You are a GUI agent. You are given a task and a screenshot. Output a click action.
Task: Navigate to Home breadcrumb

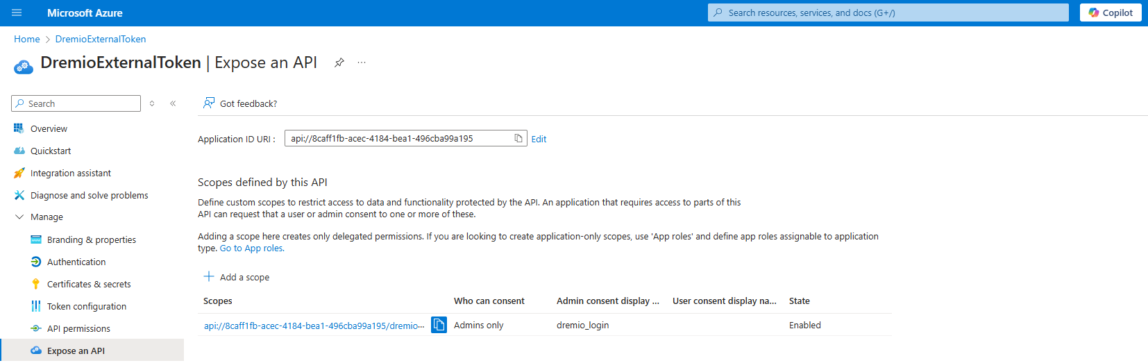tap(27, 39)
